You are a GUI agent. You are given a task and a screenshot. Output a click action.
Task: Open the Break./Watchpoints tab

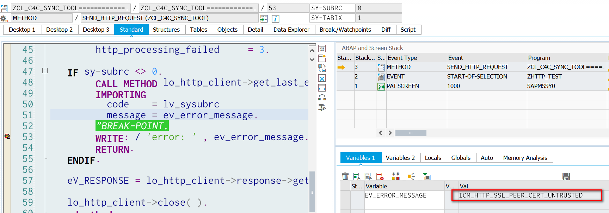pos(345,30)
